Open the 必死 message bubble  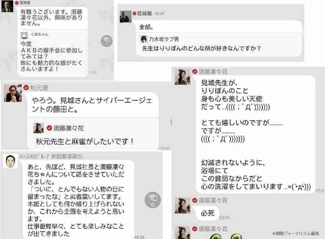208,213
